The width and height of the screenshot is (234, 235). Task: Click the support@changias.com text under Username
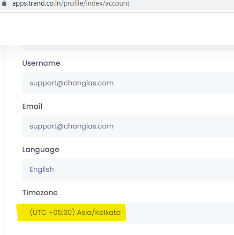[72, 83]
